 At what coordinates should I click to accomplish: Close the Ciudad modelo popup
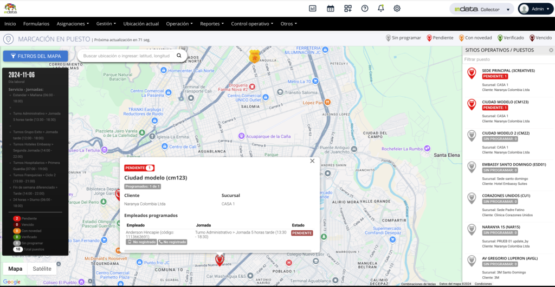[x=312, y=161]
